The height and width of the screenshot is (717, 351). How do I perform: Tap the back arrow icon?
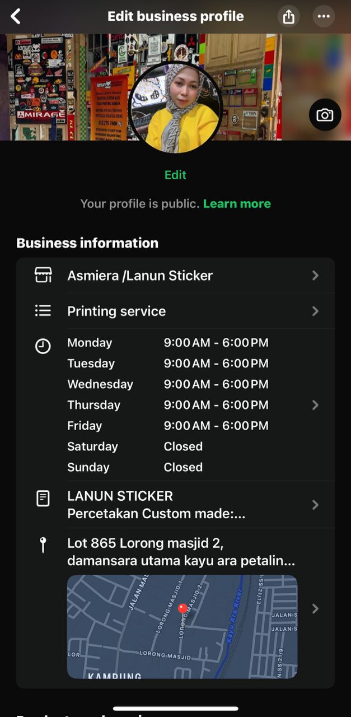(x=16, y=16)
